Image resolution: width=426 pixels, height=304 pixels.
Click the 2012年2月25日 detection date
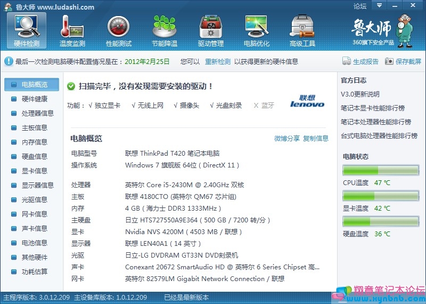[x=147, y=62]
